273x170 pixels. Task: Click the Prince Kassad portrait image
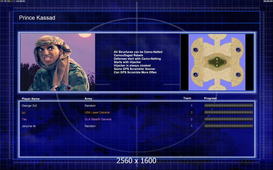pyautogui.click(x=58, y=62)
